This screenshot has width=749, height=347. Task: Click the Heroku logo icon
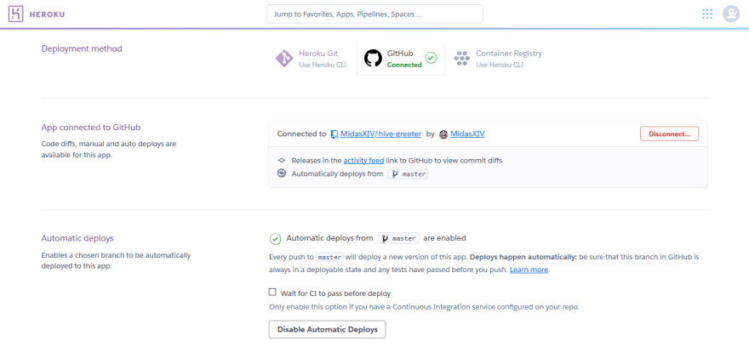pos(16,14)
